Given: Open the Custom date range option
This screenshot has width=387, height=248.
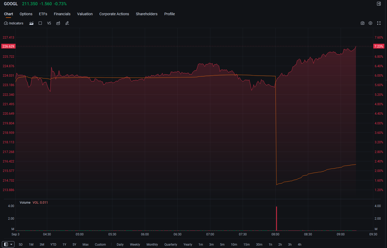Looking at the screenshot, I should pos(100,245).
